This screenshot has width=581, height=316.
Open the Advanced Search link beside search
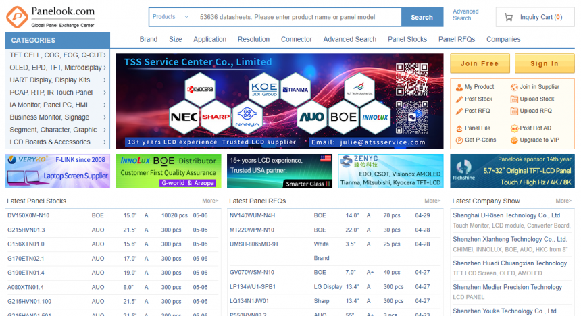click(x=465, y=15)
